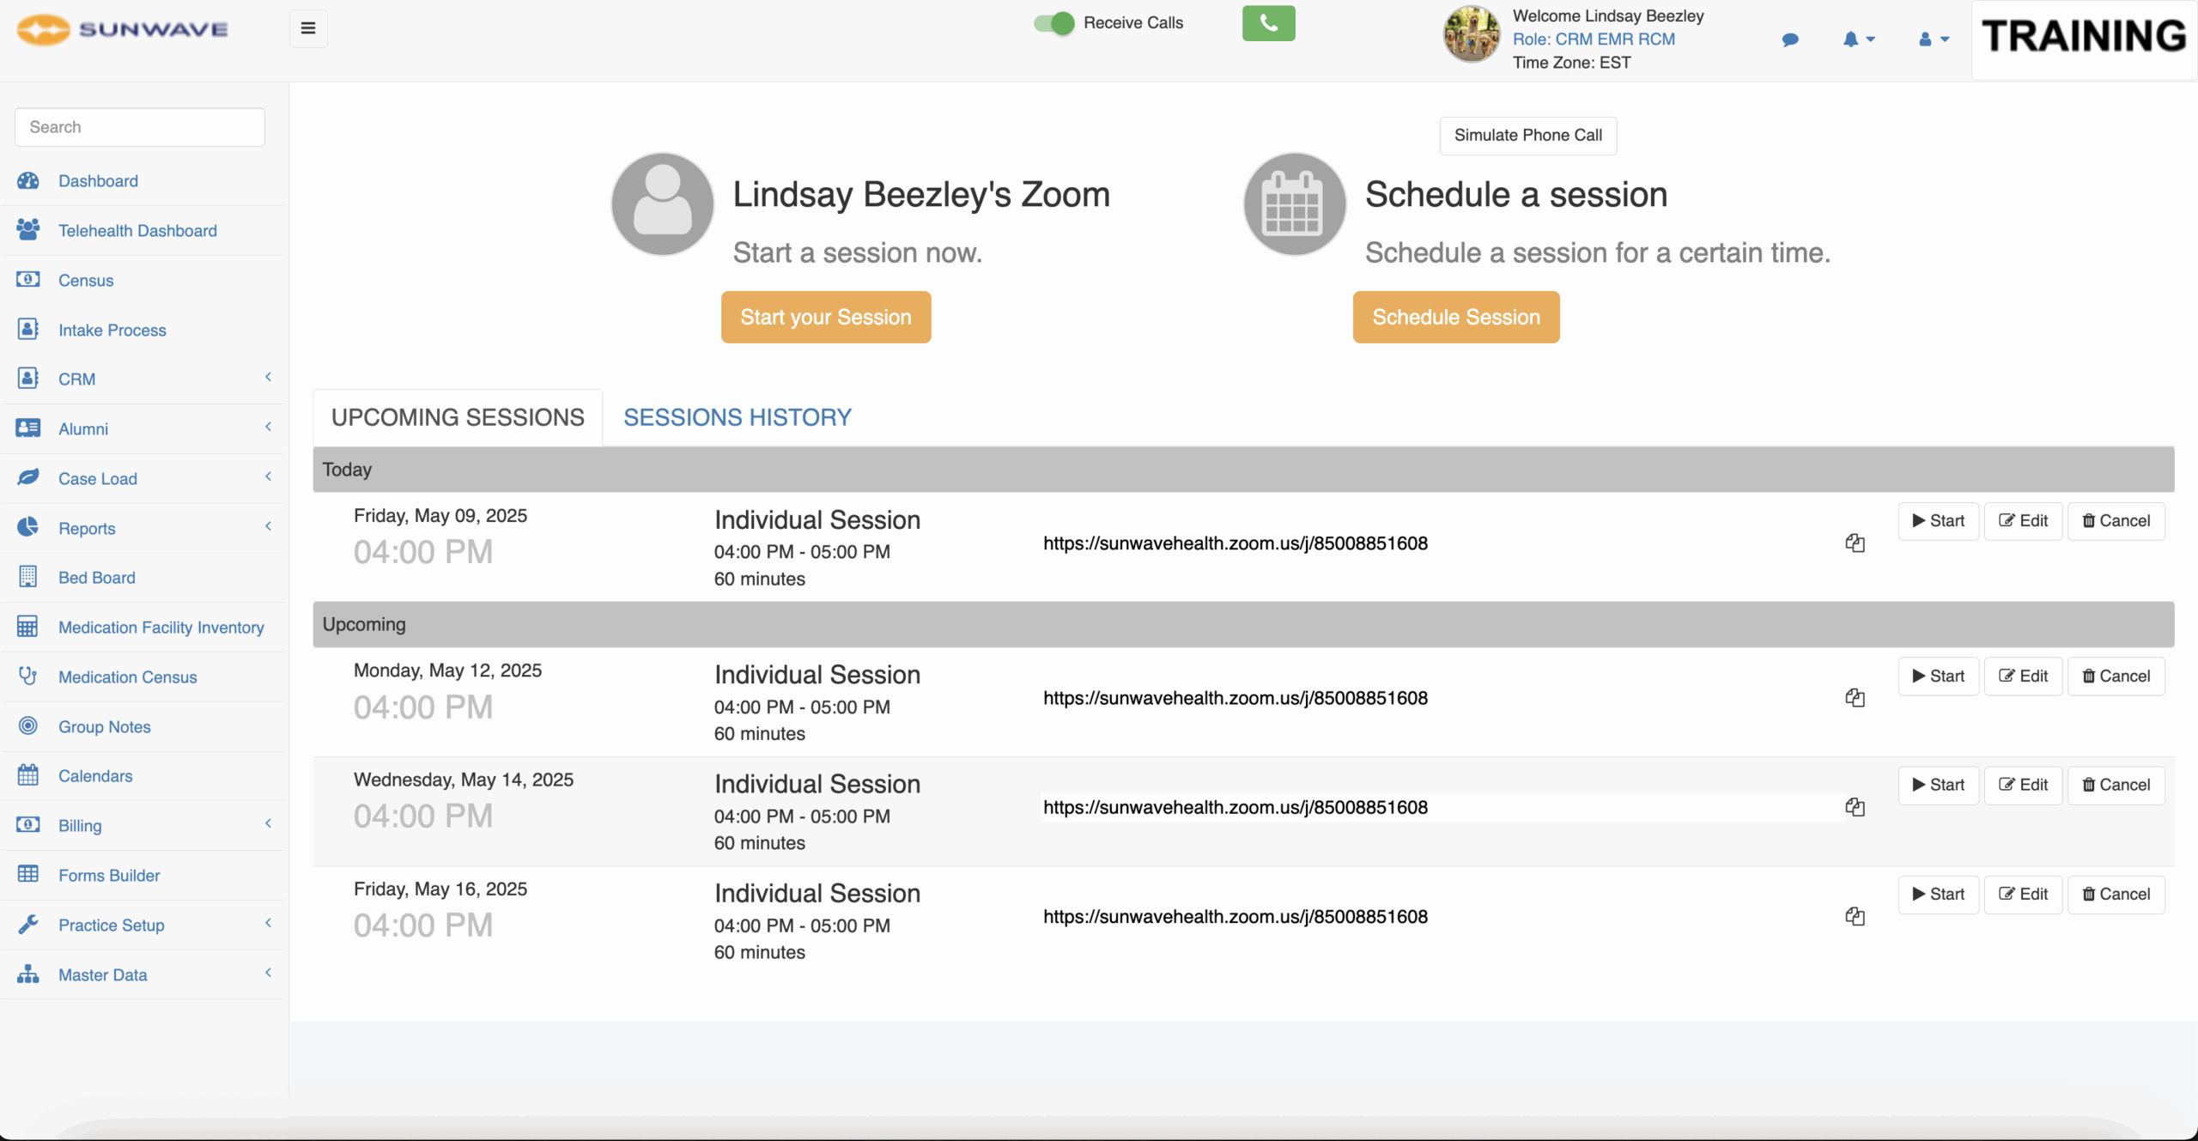Select the Upcoming Sessions tab
The image size is (2198, 1141).
pos(458,417)
